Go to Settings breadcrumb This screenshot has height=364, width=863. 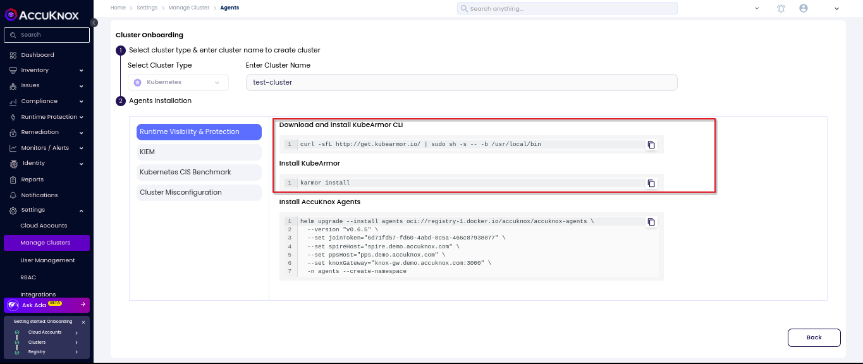(x=147, y=8)
